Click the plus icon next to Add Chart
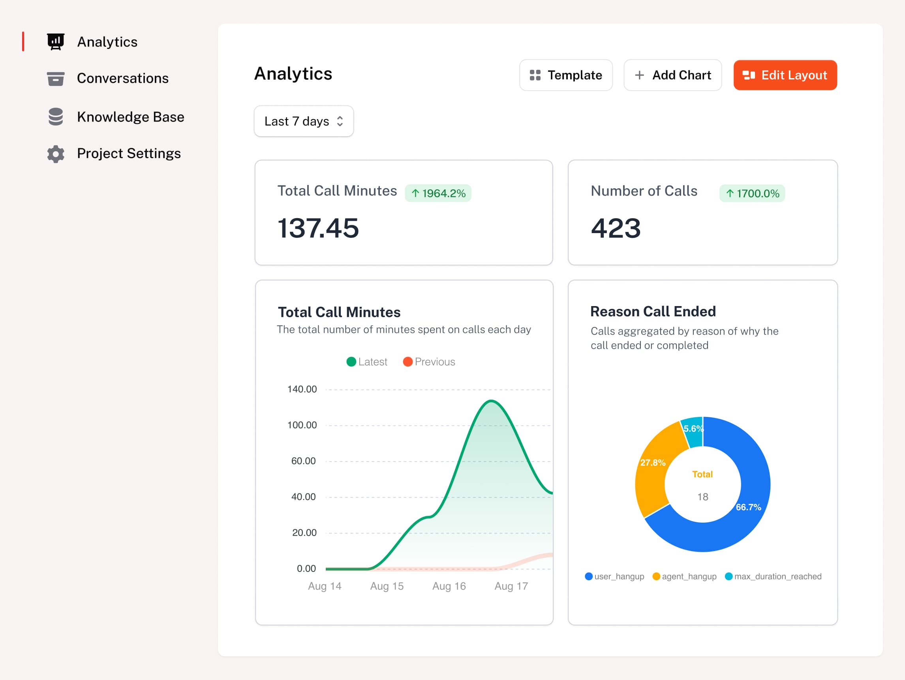Viewport: 905px width, 680px height. [639, 75]
